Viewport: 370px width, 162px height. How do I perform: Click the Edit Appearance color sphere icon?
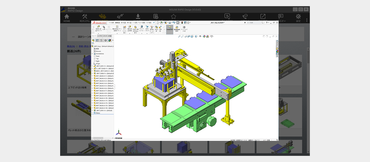pos(204,36)
